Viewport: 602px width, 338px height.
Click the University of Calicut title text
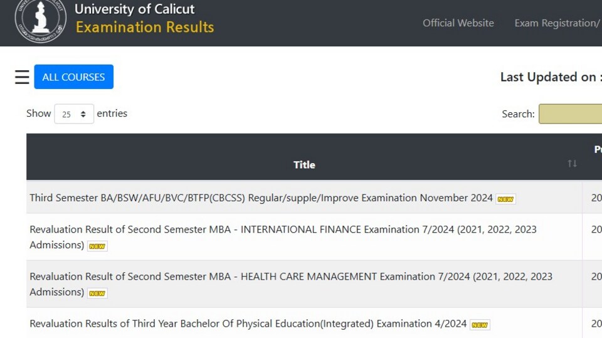pyautogui.click(x=134, y=9)
